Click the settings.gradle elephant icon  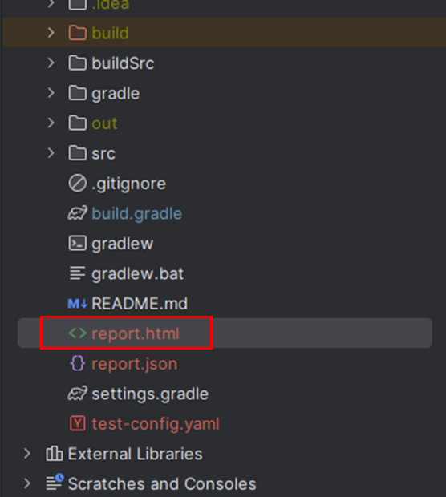pyautogui.click(x=77, y=394)
